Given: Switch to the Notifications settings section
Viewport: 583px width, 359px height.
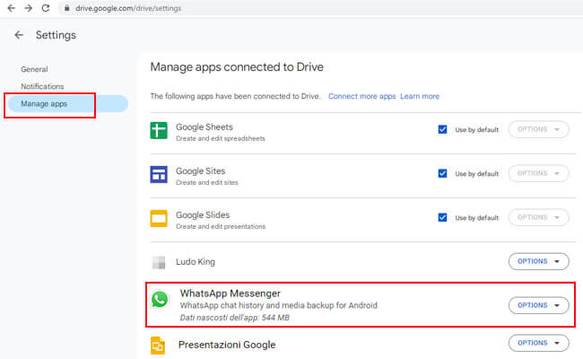Looking at the screenshot, I should (42, 86).
